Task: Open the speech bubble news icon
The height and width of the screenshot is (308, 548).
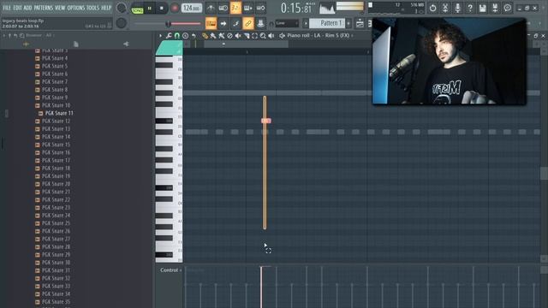Action: pos(508,8)
